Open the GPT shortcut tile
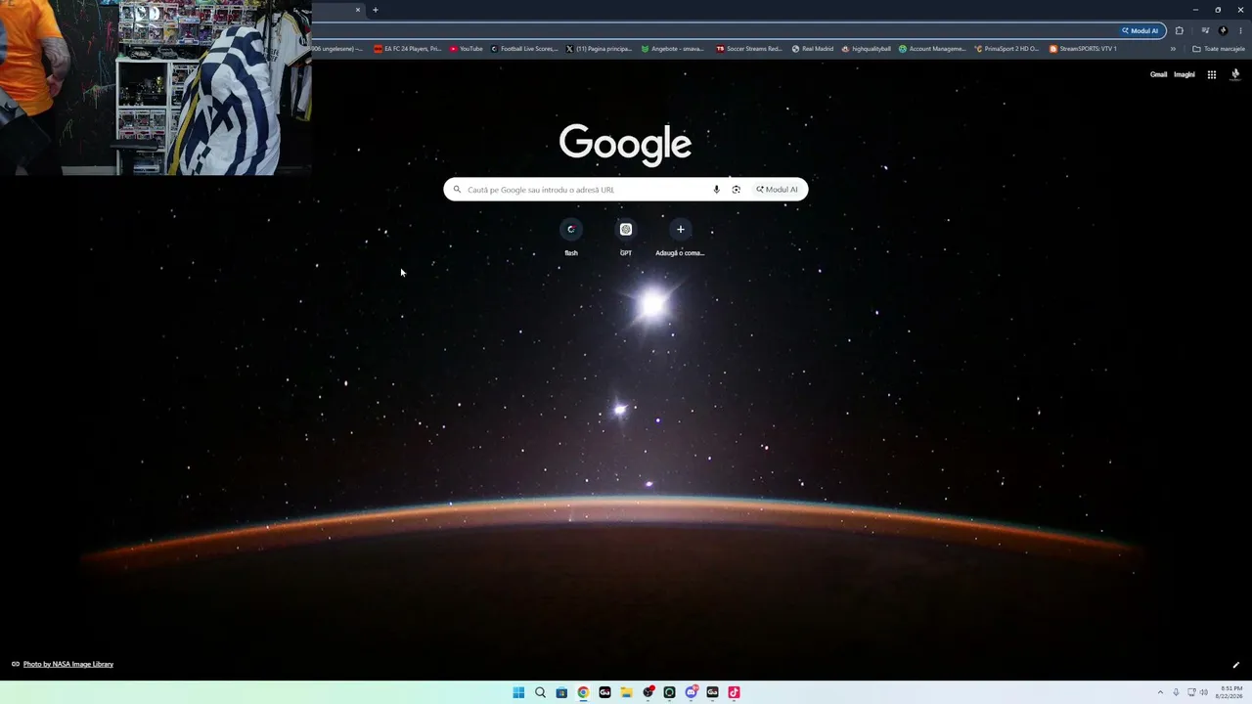 (x=626, y=238)
